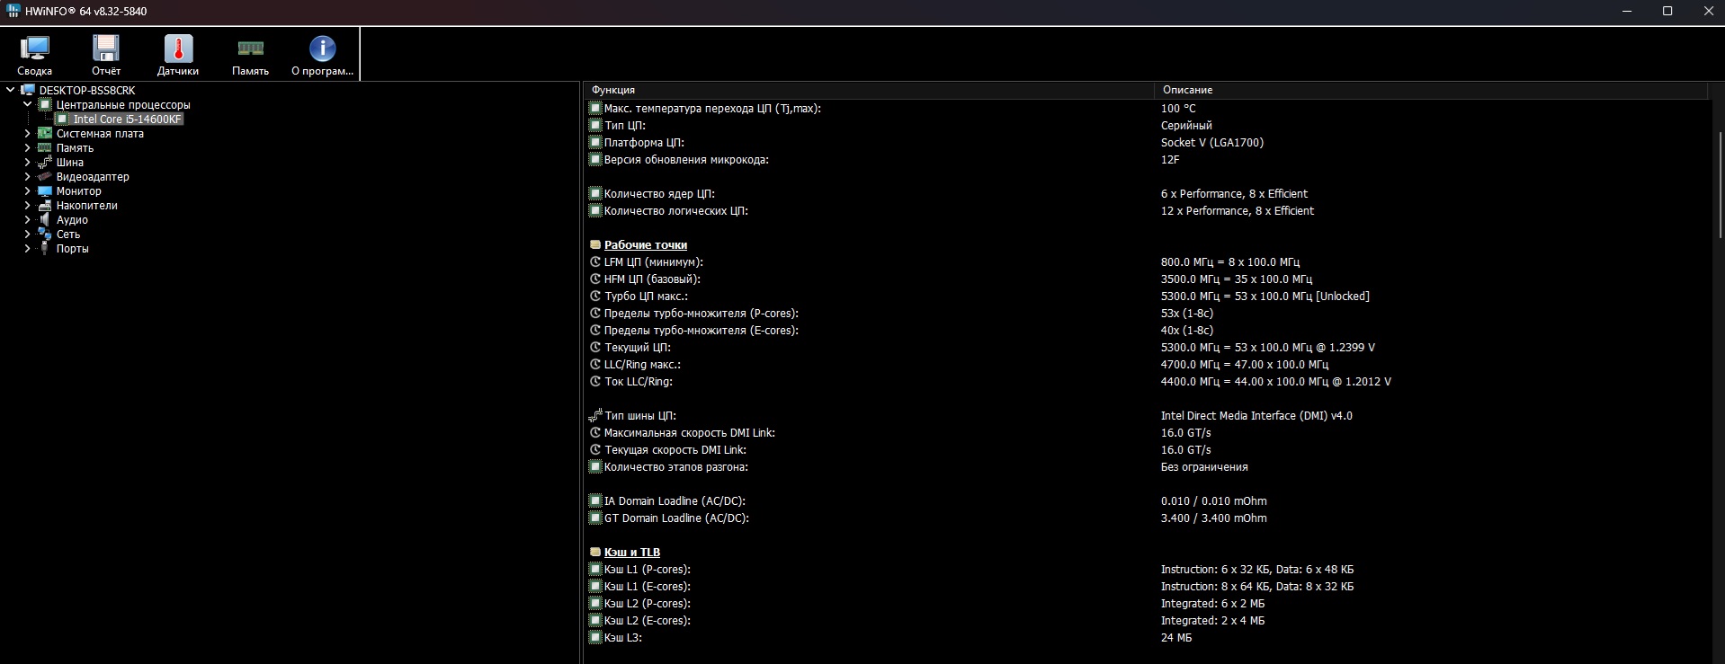Click the value Socket V (LGA1700)
The height and width of the screenshot is (664, 1725).
(1211, 142)
